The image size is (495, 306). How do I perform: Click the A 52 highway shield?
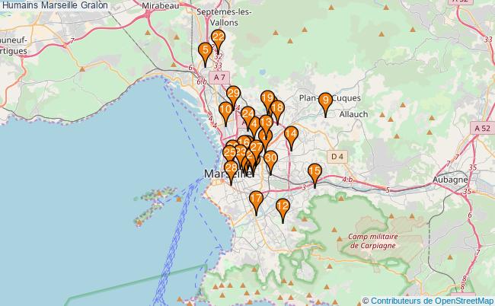click(482, 129)
